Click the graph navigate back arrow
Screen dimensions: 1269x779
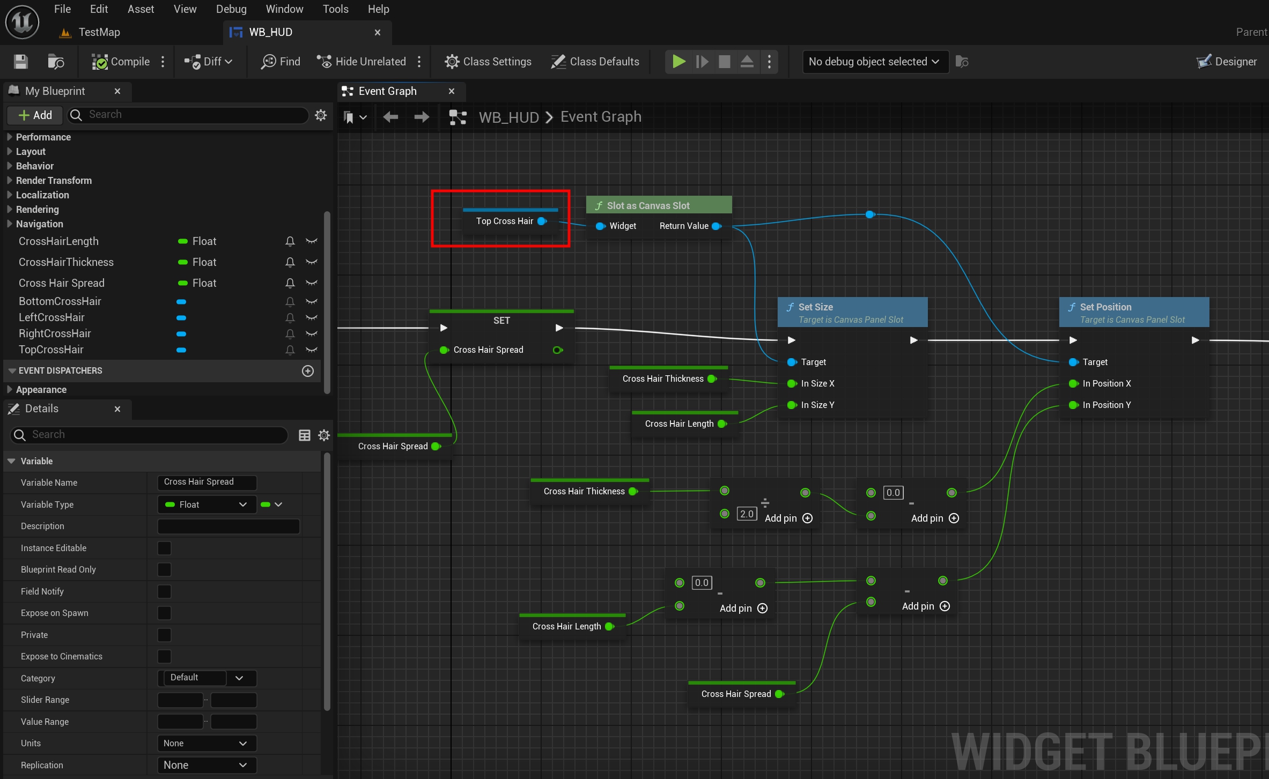390,117
